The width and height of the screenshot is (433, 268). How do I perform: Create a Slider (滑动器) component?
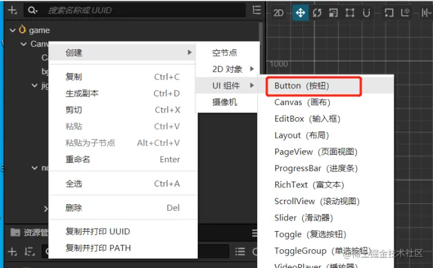click(x=325, y=218)
